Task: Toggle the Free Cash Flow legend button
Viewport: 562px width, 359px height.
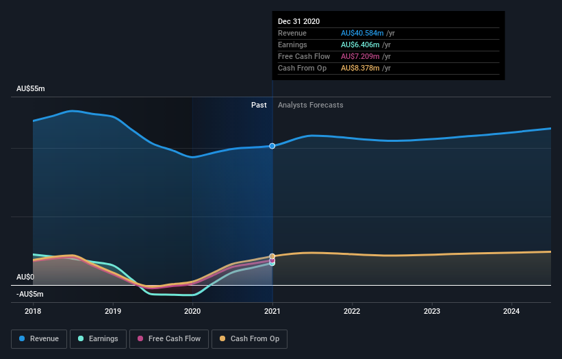Action: click(x=169, y=339)
